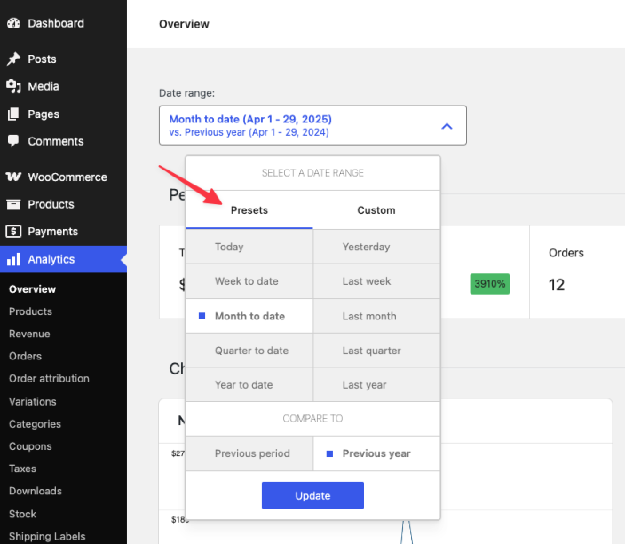Screen dimensions: 625x544
Task: Click the Dashboard gauge icon
Action: coord(13,23)
